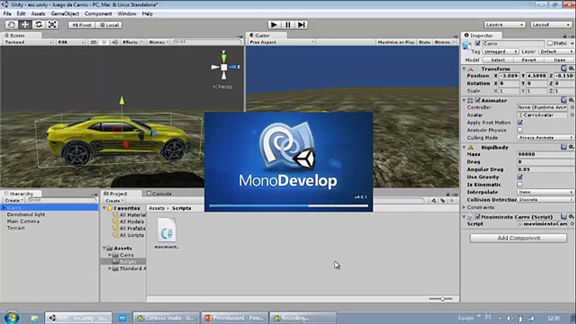Toggle Use Gravity checkbox
The image size is (576, 324).
click(x=520, y=177)
